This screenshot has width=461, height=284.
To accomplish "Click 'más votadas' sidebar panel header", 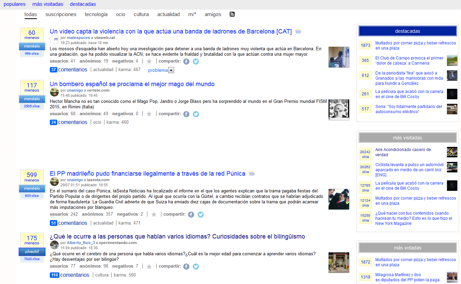I will click(407, 248).
